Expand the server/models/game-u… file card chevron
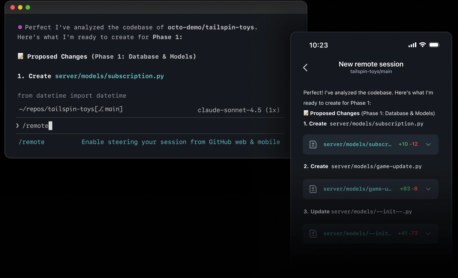 click(x=428, y=189)
